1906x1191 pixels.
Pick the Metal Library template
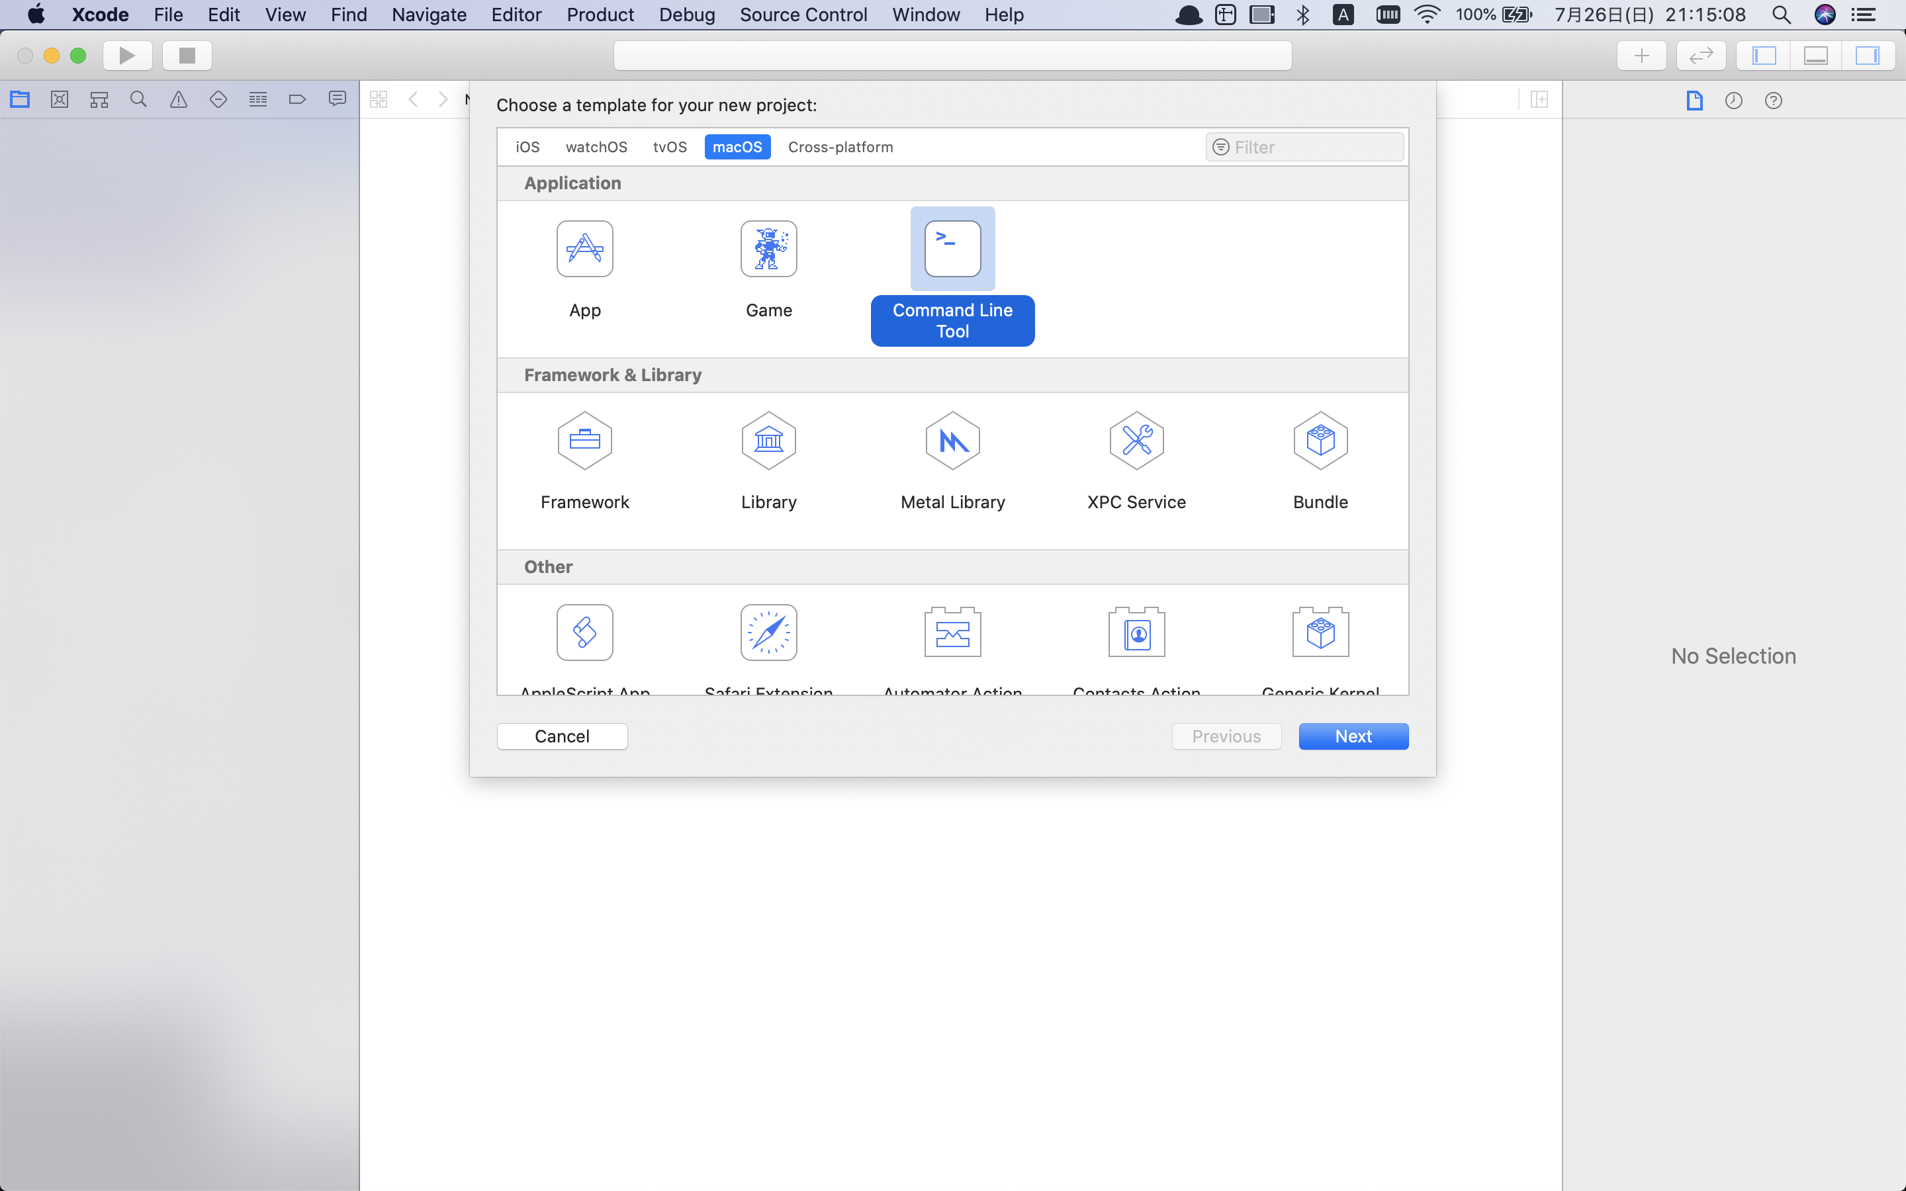pyautogui.click(x=952, y=462)
